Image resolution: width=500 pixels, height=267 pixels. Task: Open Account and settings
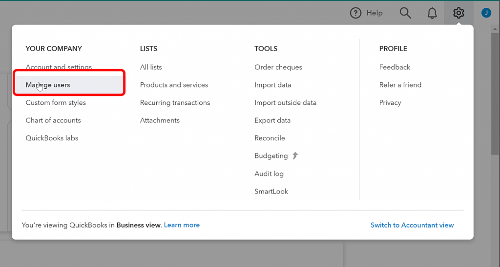click(59, 67)
